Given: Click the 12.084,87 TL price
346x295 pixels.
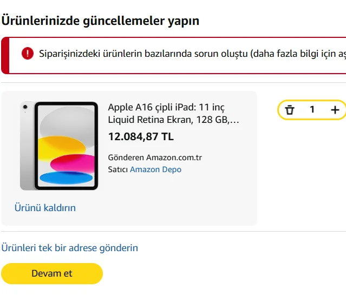Looking at the screenshot, I should click(x=141, y=136).
